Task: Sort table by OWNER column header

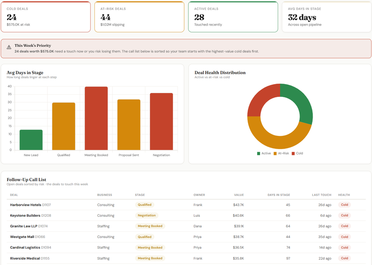Action: click(x=199, y=195)
